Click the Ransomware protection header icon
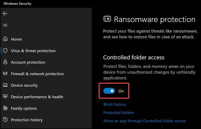The width and height of the screenshot is (201, 129). 107,19
